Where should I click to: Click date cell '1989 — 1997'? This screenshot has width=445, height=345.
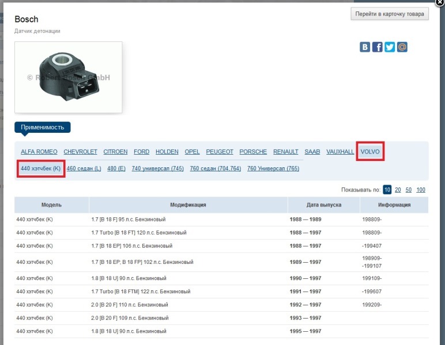(x=306, y=262)
